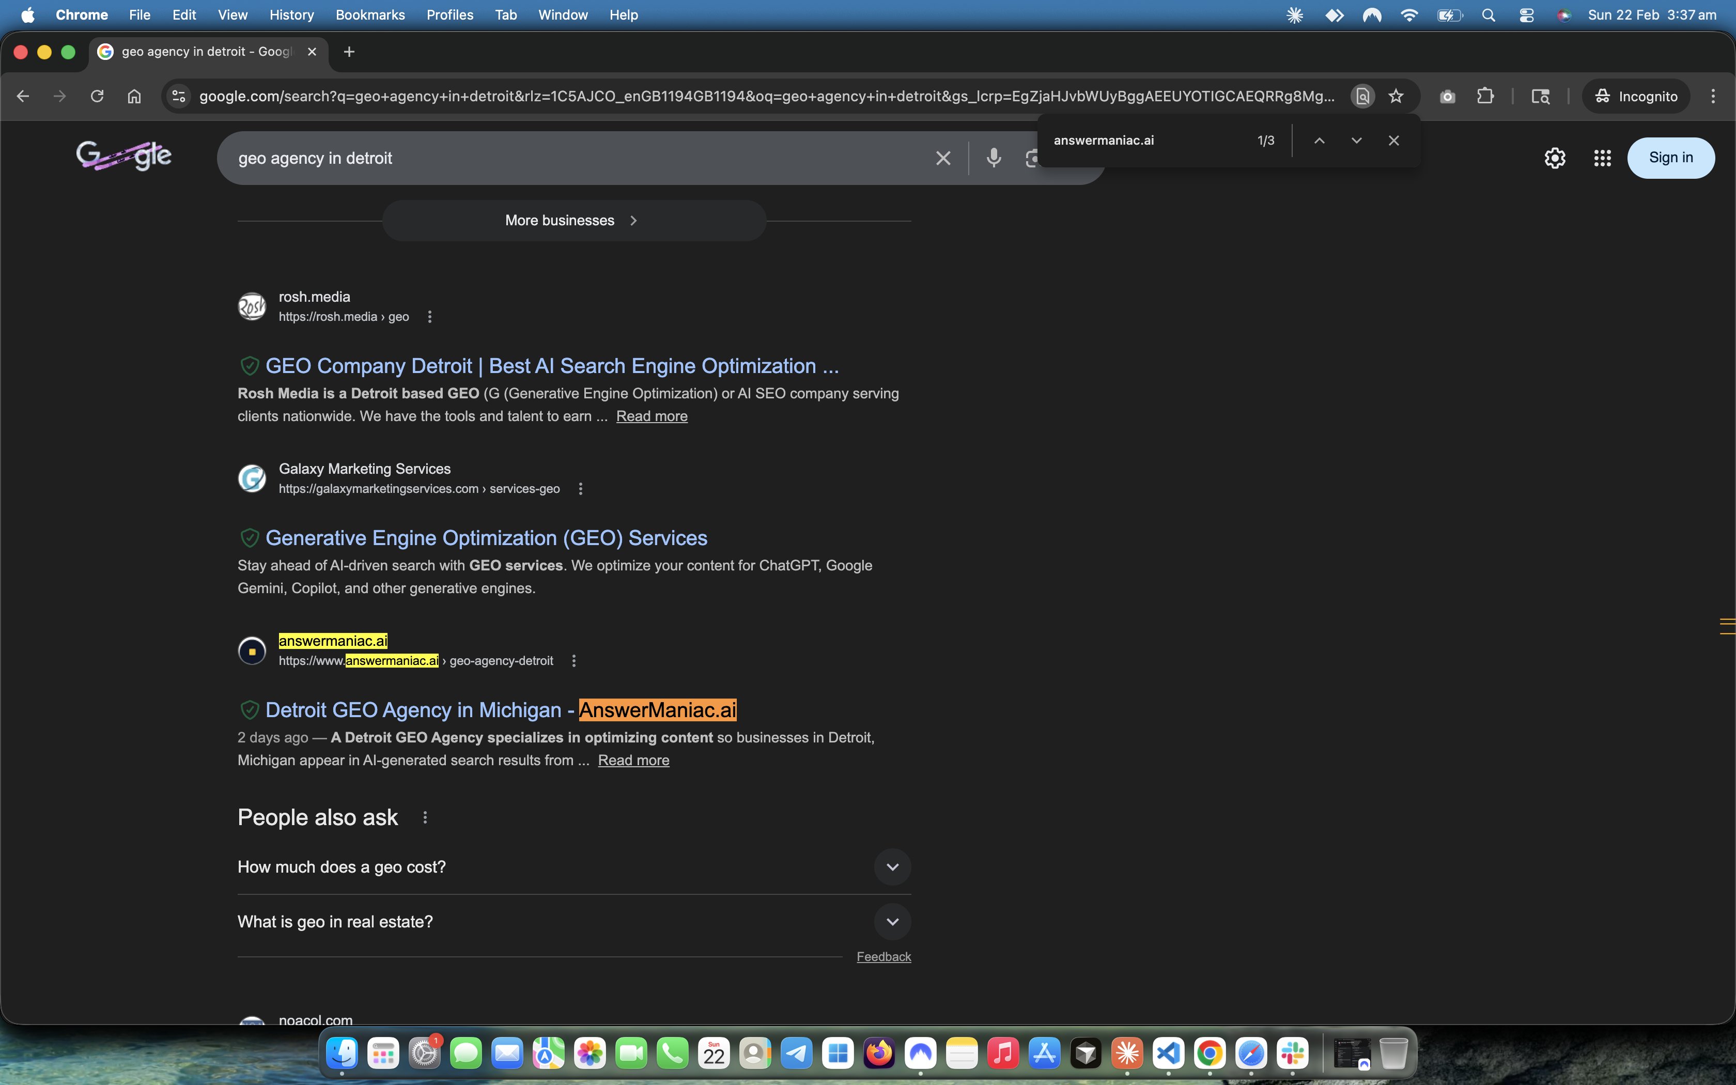Expand "What is geo in real estate?"
Screen dimensions: 1736x1085
coord(892,921)
